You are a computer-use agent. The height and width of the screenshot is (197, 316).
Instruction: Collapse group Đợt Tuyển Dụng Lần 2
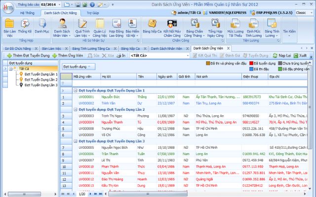[76, 109]
